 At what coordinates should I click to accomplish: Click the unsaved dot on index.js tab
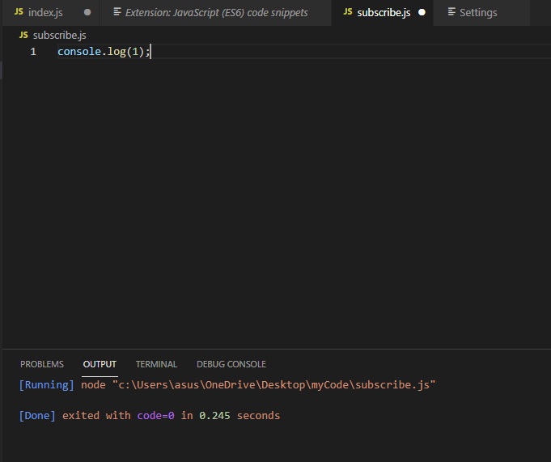tap(87, 13)
